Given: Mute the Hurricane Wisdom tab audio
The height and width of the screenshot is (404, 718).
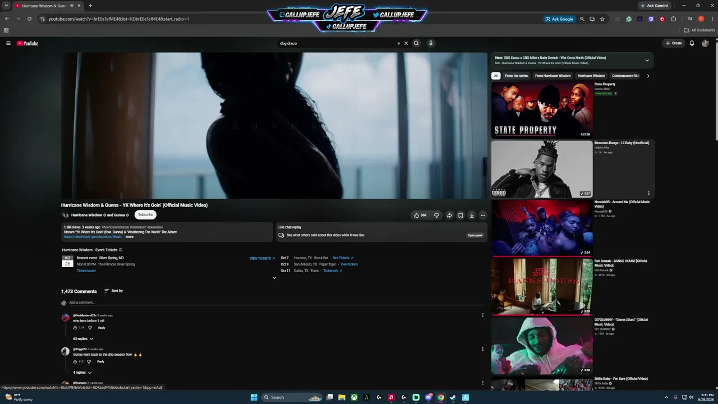Looking at the screenshot, I should coord(72,6).
